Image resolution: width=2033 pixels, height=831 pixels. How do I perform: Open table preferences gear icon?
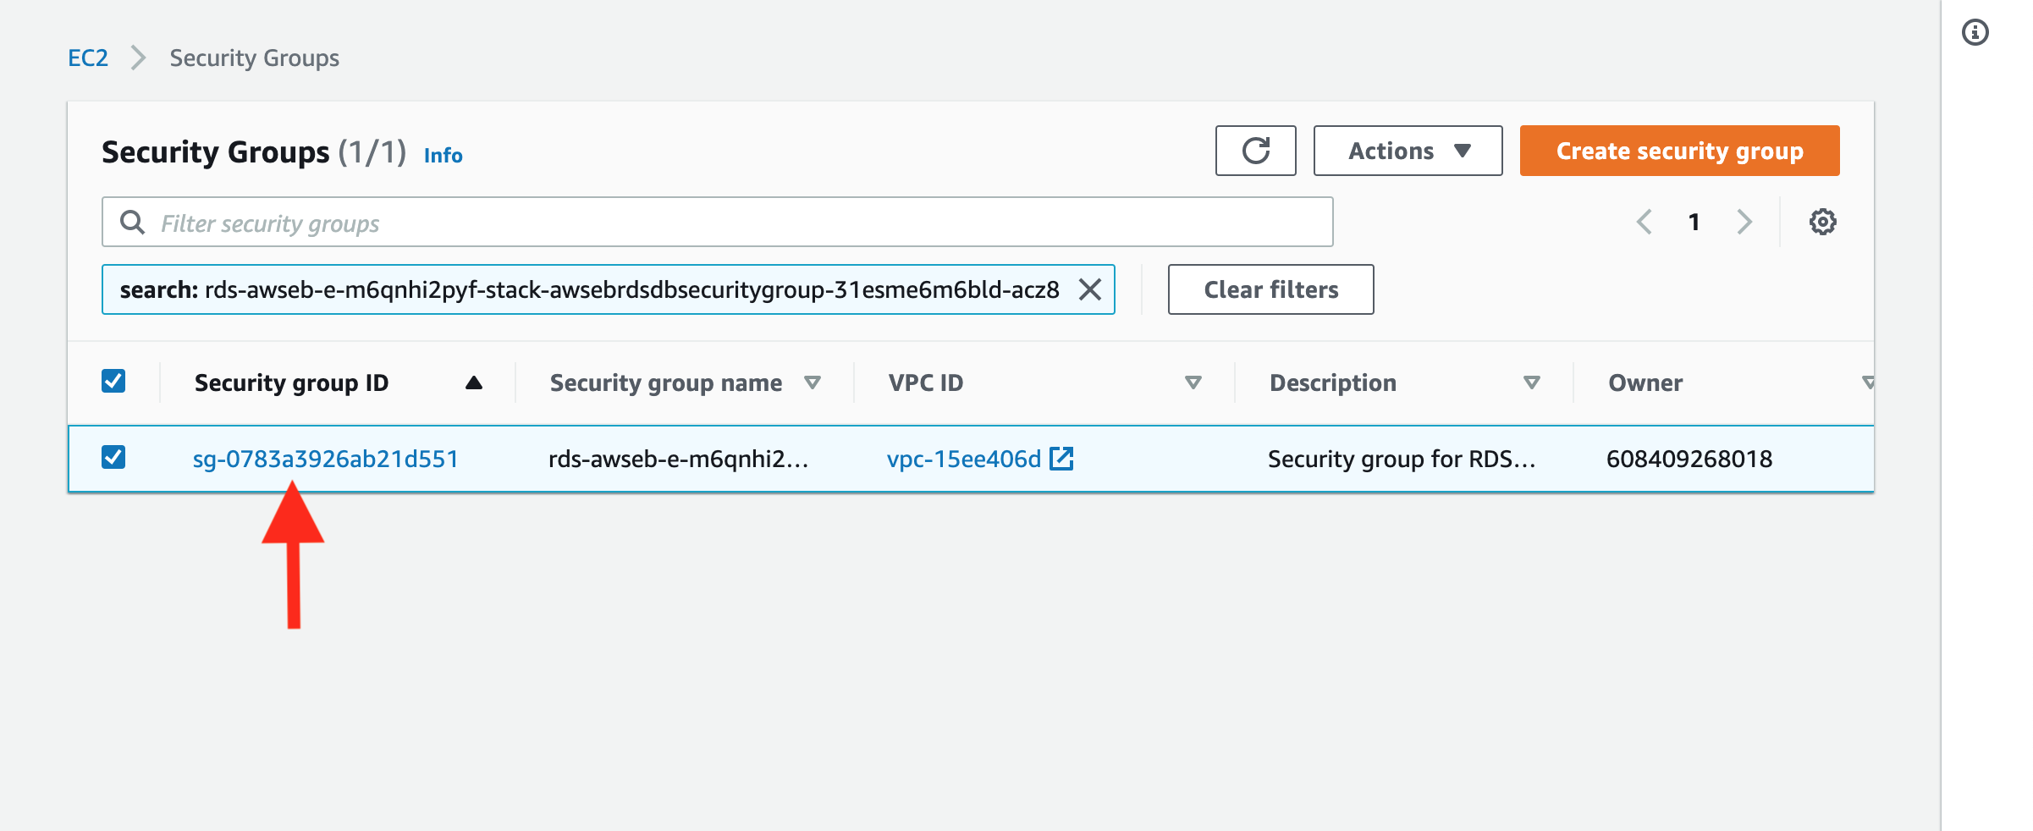1822,222
